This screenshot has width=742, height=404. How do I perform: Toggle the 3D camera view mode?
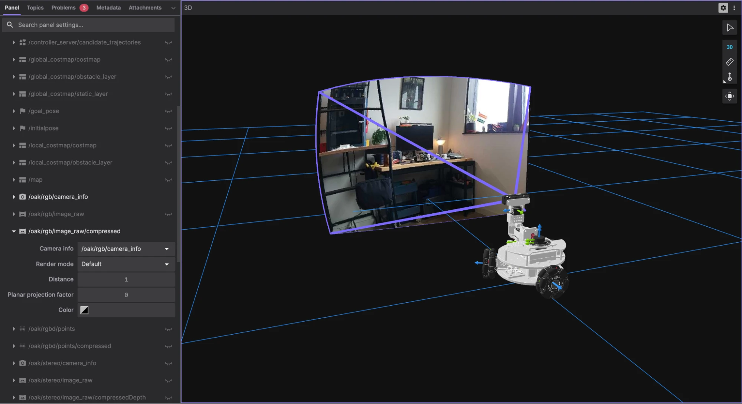click(x=730, y=47)
